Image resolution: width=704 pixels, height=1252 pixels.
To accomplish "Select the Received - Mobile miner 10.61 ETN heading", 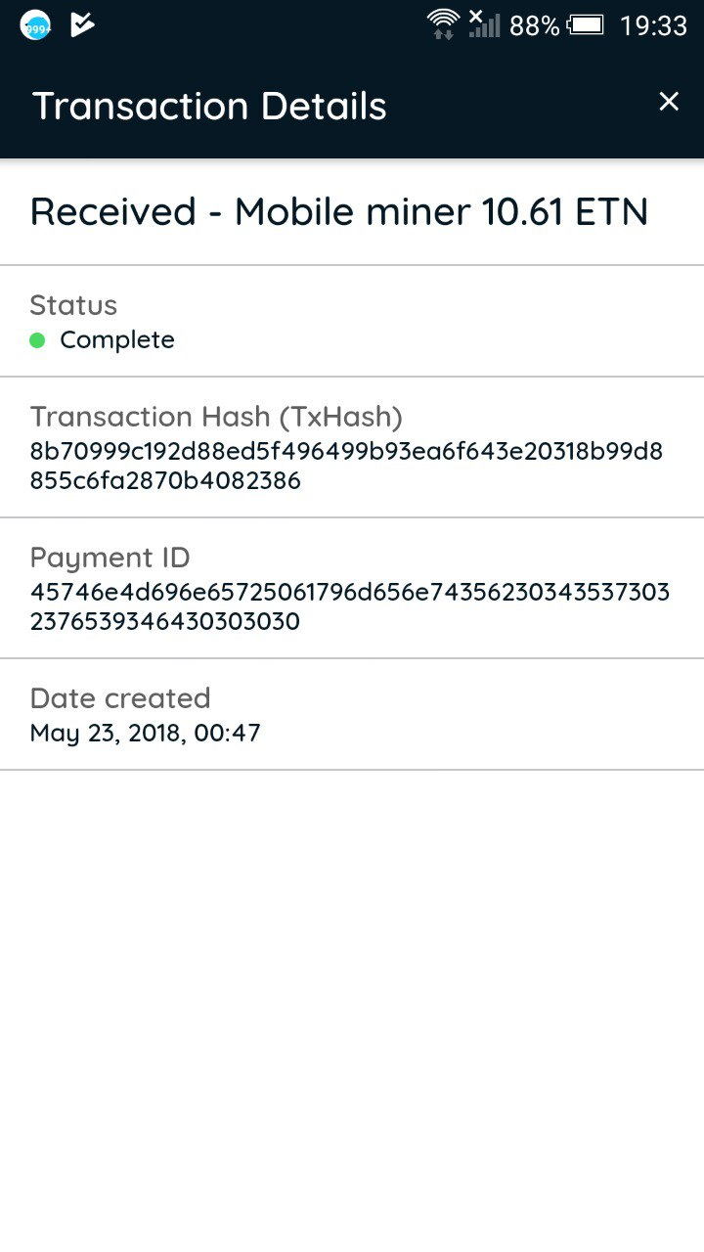I will click(339, 211).
